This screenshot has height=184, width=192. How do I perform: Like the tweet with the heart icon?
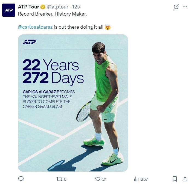(98, 179)
